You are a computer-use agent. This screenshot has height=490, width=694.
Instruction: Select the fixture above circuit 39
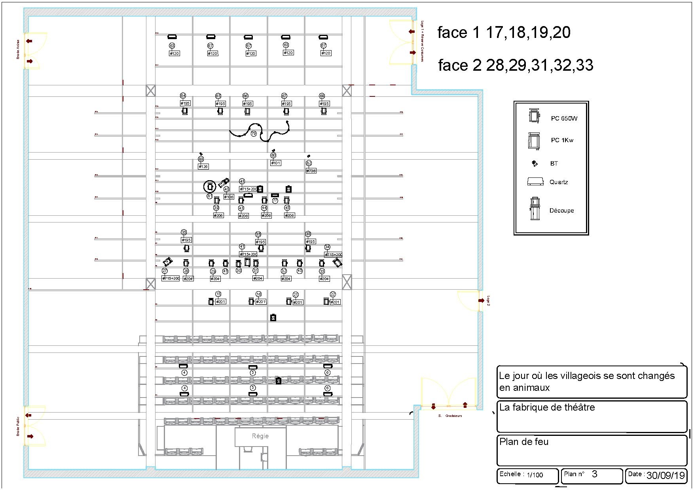point(216,201)
